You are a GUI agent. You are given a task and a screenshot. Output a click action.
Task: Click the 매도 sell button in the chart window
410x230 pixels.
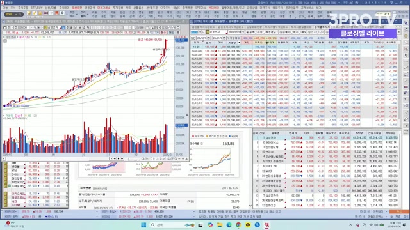(x=171, y=33)
